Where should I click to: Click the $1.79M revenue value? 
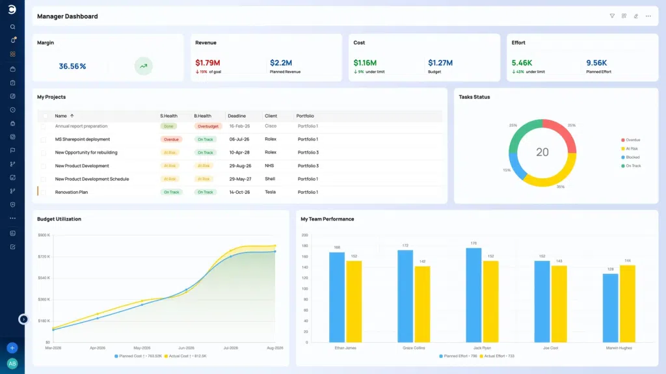pyautogui.click(x=207, y=63)
